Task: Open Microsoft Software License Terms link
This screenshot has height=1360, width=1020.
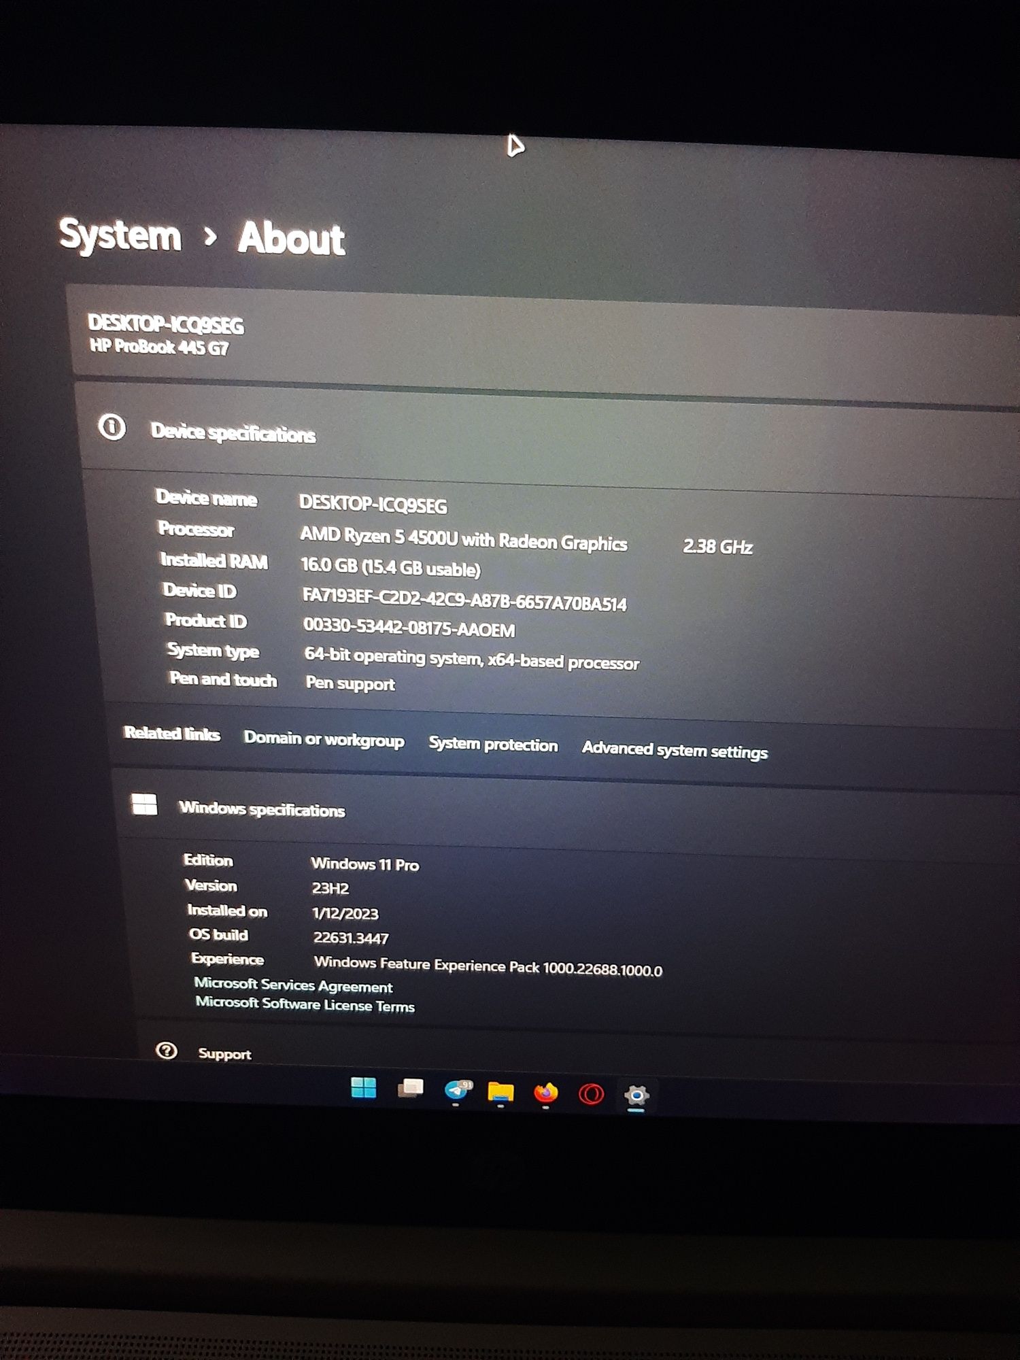Action: point(305,1004)
